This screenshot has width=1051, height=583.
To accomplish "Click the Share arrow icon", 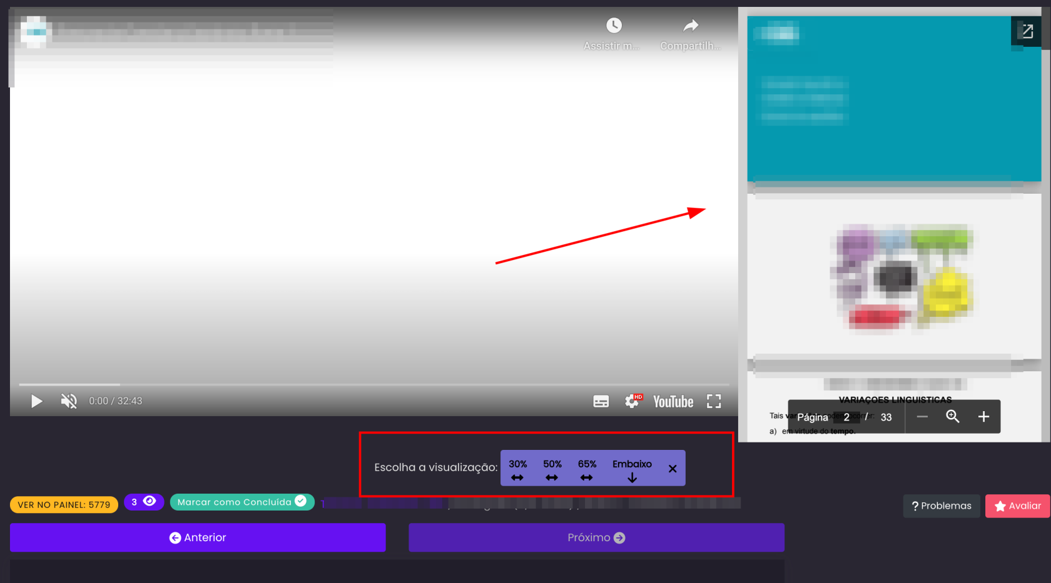I will coord(690,26).
